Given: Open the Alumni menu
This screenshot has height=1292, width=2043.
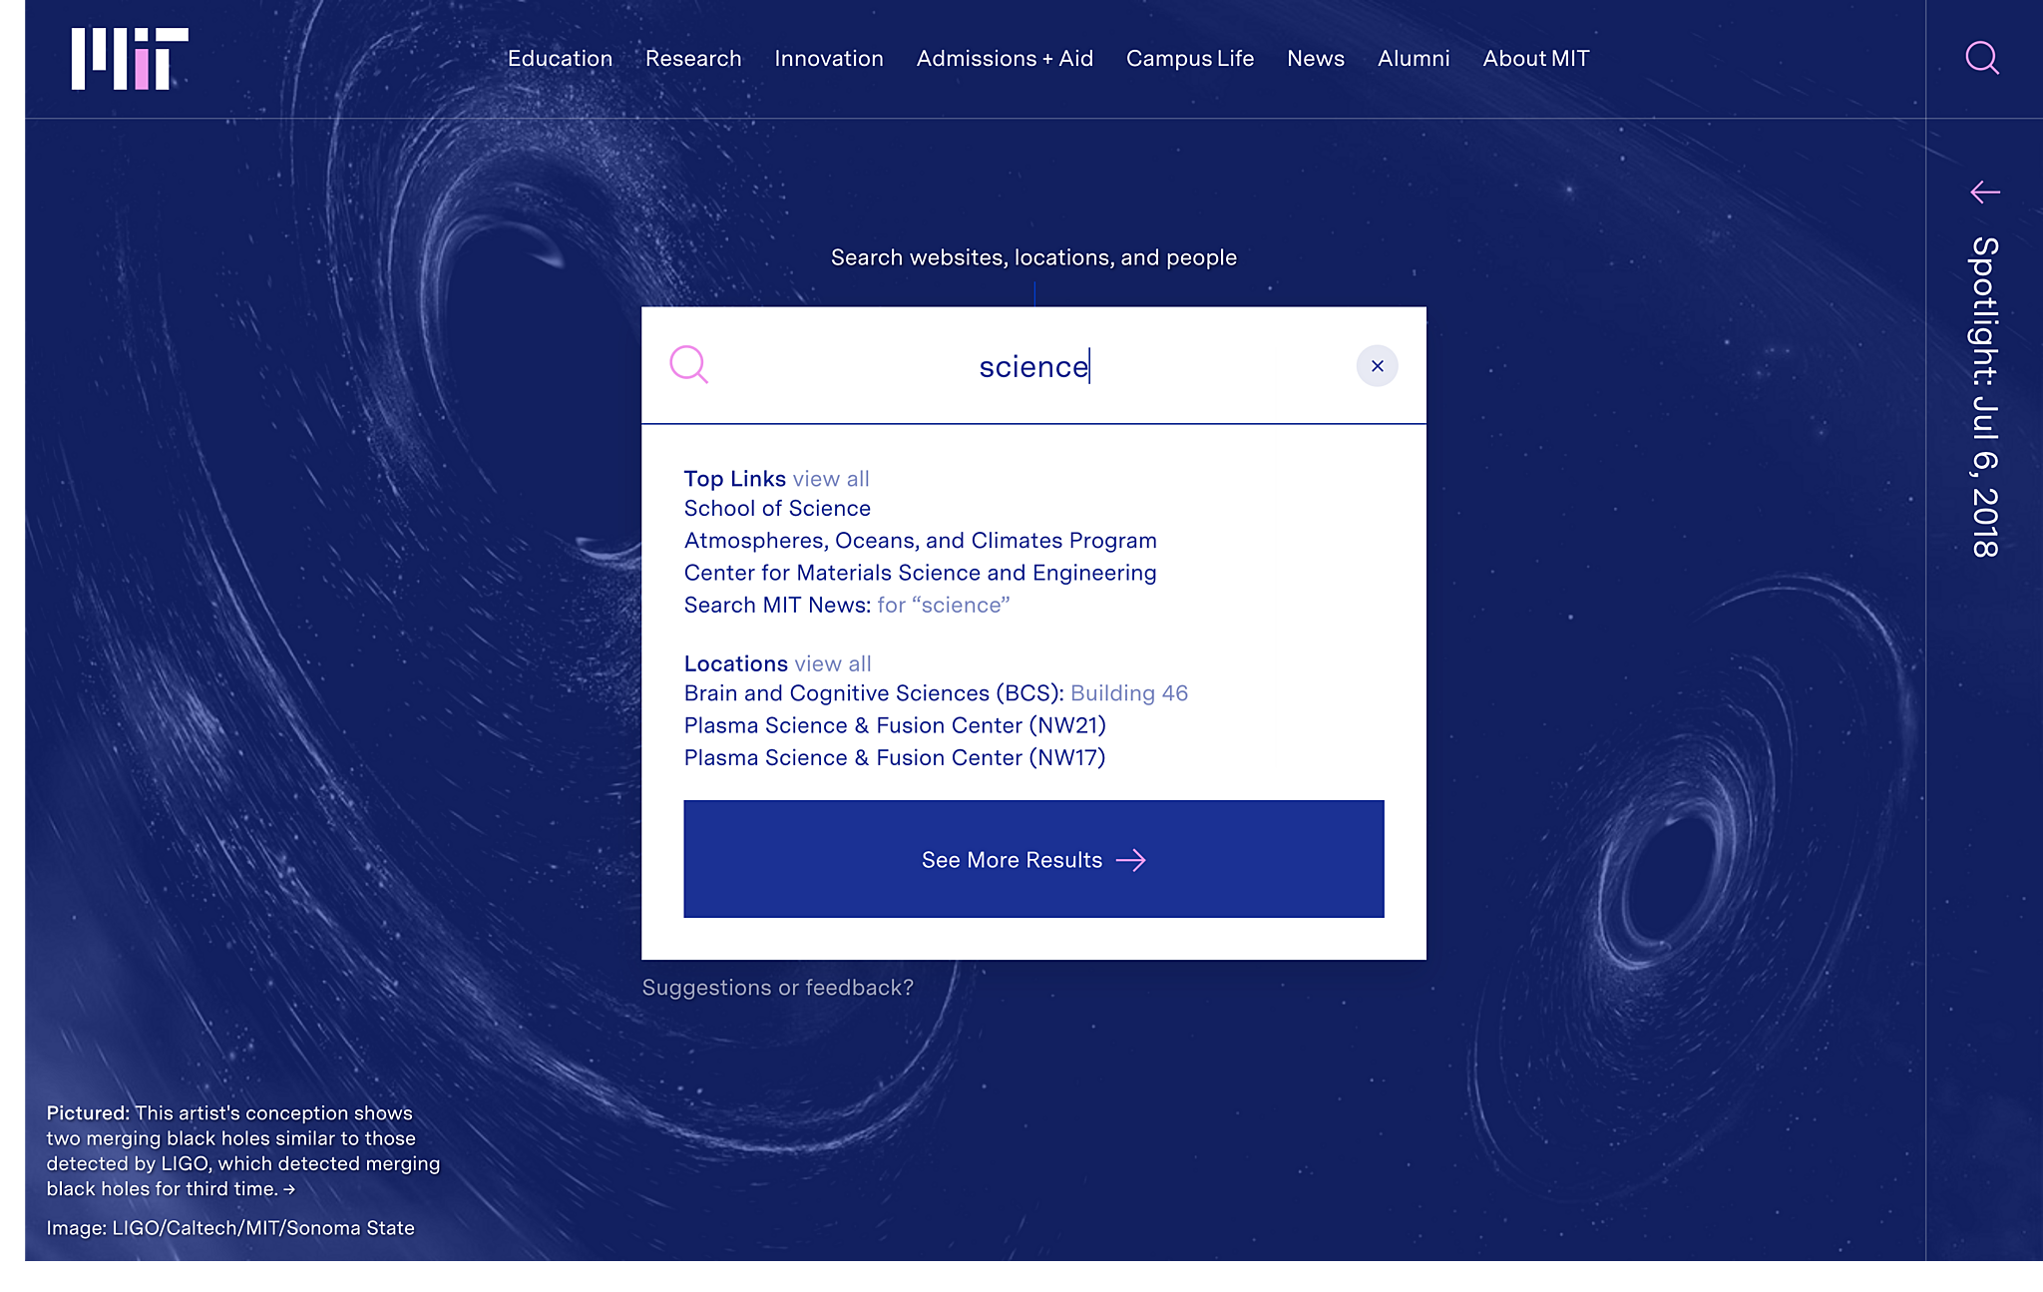Looking at the screenshot, I should pos(1414,59).
